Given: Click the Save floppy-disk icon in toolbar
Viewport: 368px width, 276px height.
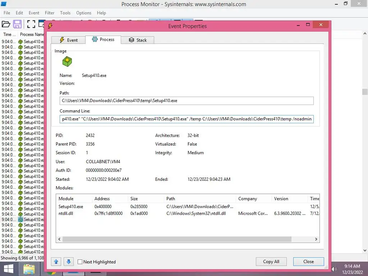Looking at the screenshot, I should coord(17,24).
